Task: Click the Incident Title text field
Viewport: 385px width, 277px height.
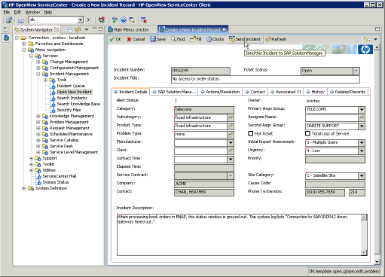Action: coord(265,79)
